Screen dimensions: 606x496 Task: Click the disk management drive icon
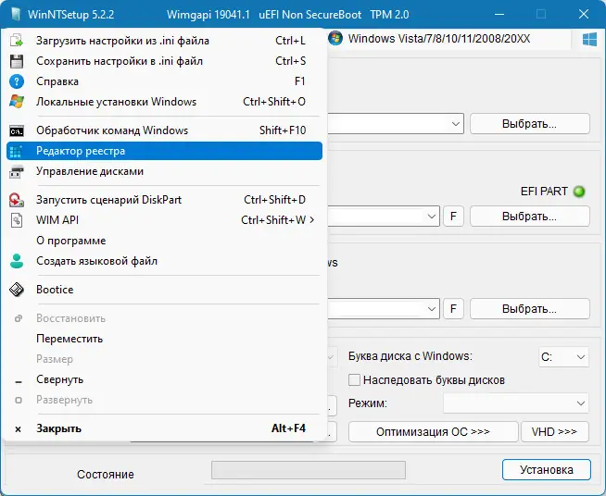[17, 171]
